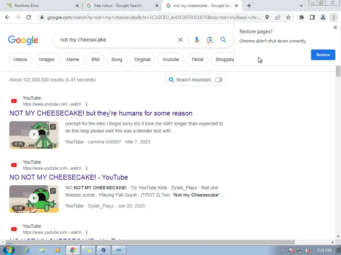
Task: Click the address bar URL
Action: click(x=154, y=17)
